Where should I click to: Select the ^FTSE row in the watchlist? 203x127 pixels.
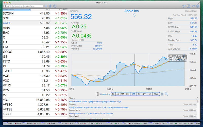click(35, 109)
